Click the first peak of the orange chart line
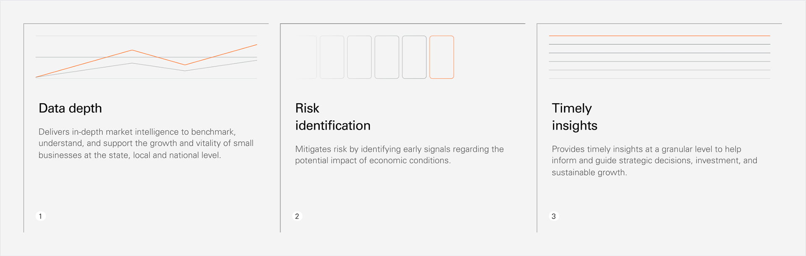806x256 pixels. 132,50
